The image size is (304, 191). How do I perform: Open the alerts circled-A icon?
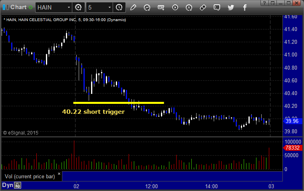[189, 8]
